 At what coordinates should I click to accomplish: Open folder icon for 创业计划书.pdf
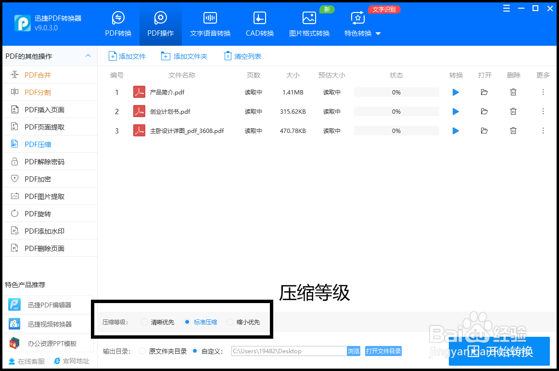[x=484, y=111]
